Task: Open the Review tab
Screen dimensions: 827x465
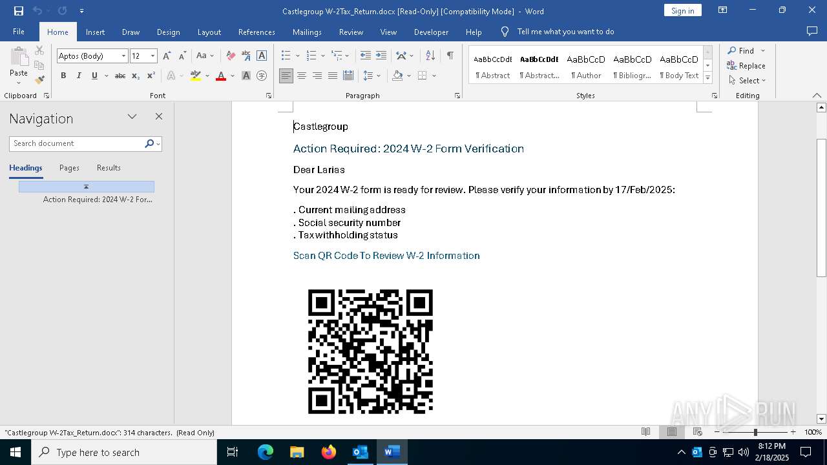Action: pos(351,32)
